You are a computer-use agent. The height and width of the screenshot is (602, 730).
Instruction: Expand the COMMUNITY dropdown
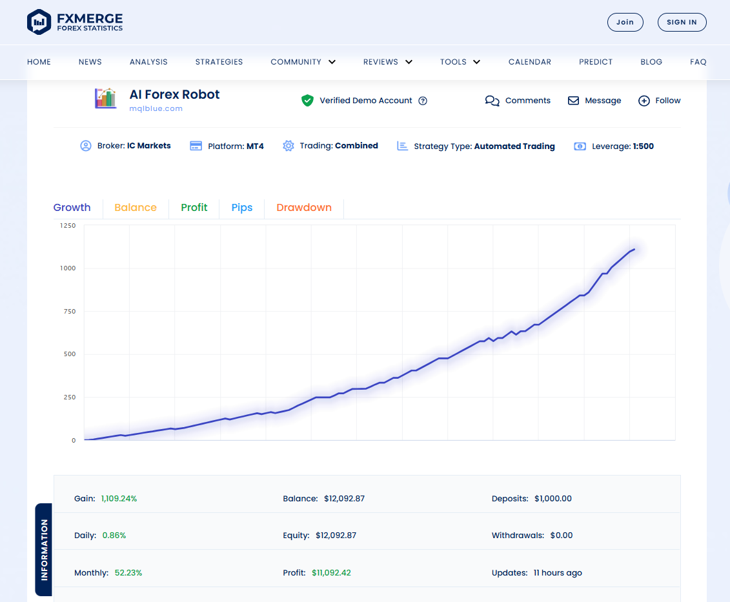303,62
